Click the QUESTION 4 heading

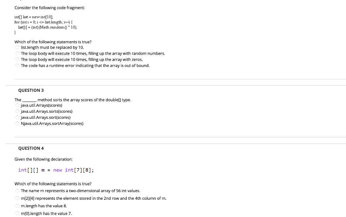(x=31, y=148)
